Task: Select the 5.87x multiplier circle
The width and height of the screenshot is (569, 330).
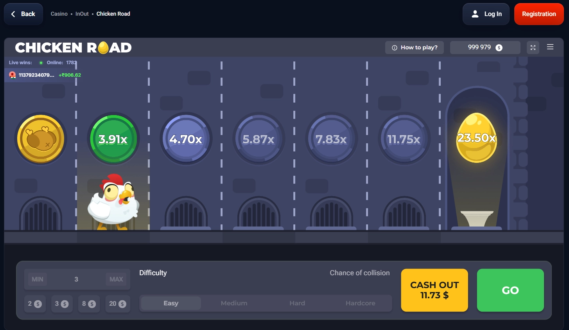Action: pyautogui.click(x=259, y=139)
